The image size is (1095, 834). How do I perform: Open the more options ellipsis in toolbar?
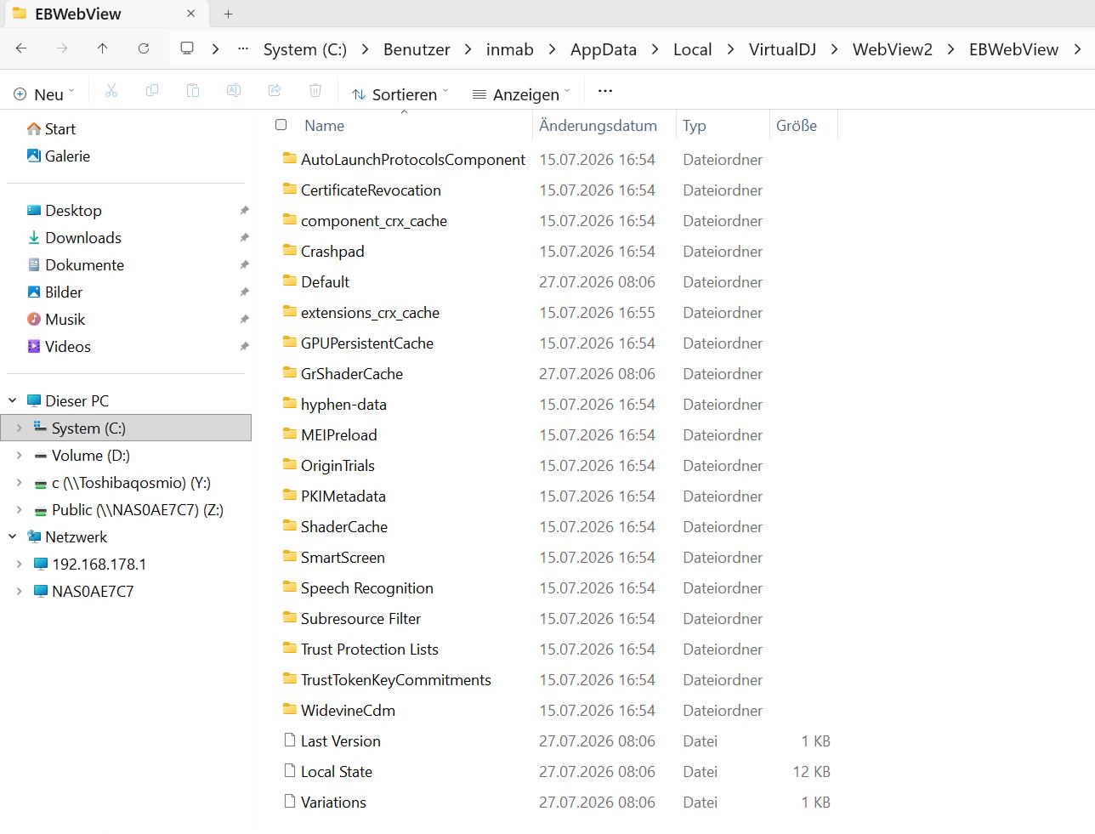click(605, 91)
